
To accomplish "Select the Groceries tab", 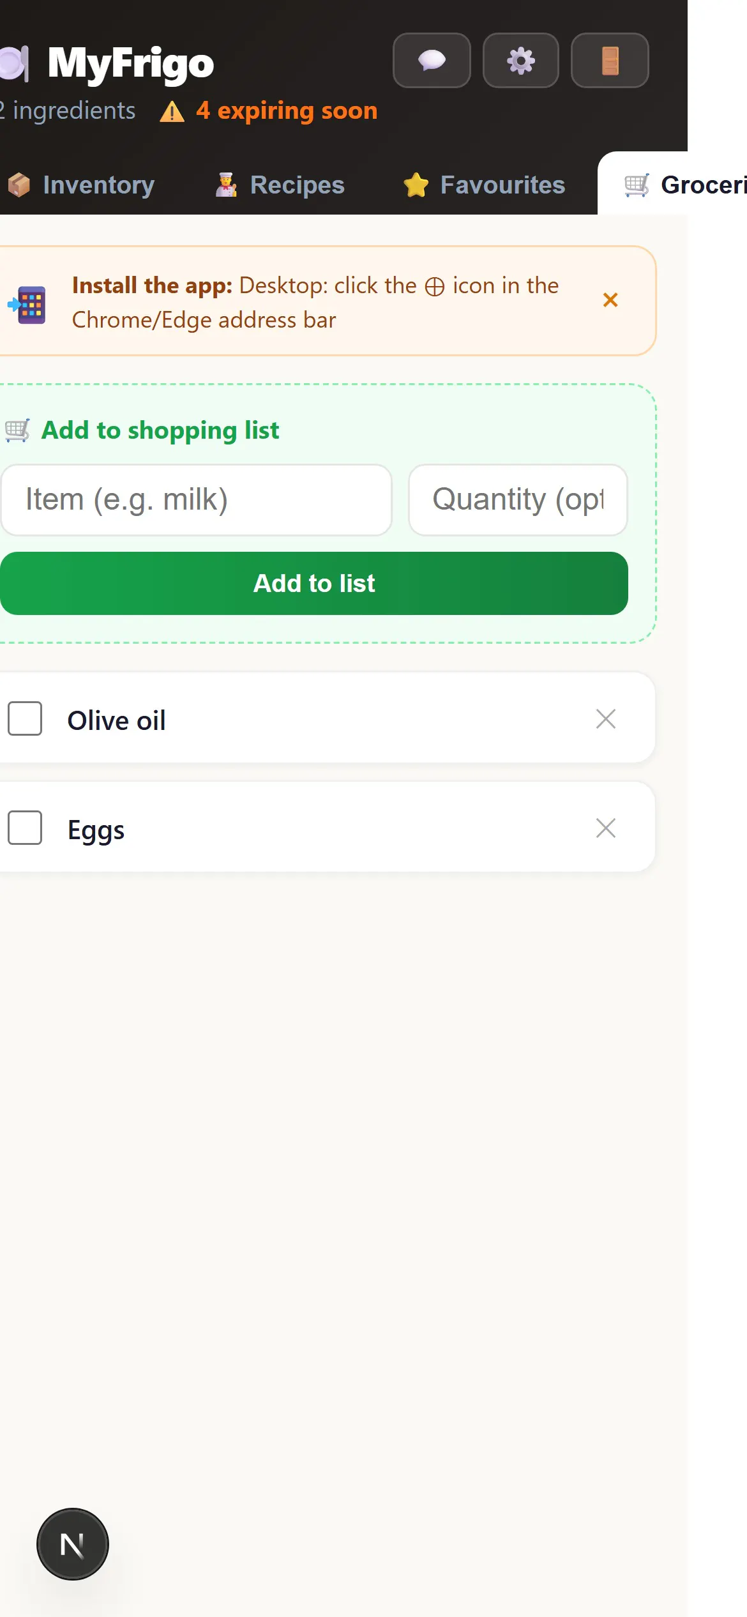I will click(685, 185).
